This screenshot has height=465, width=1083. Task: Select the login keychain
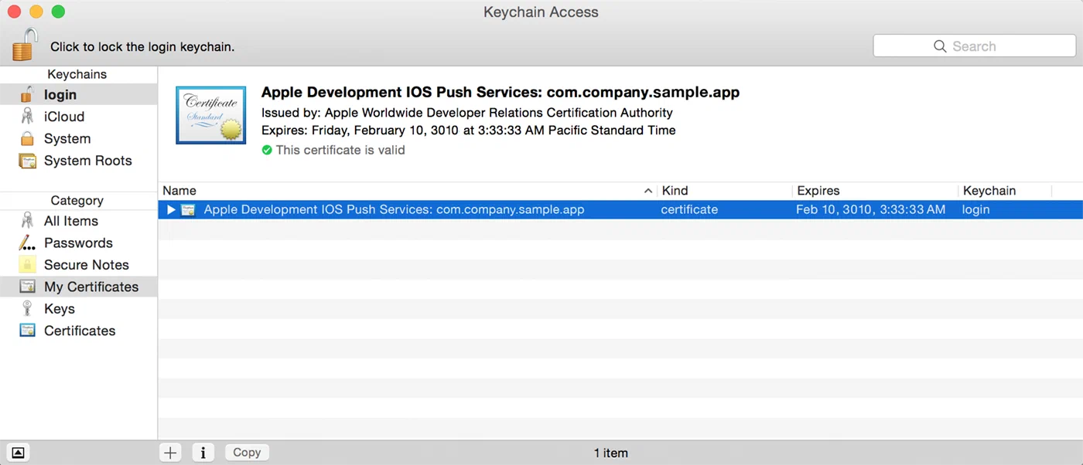click(x=60, y=95)
